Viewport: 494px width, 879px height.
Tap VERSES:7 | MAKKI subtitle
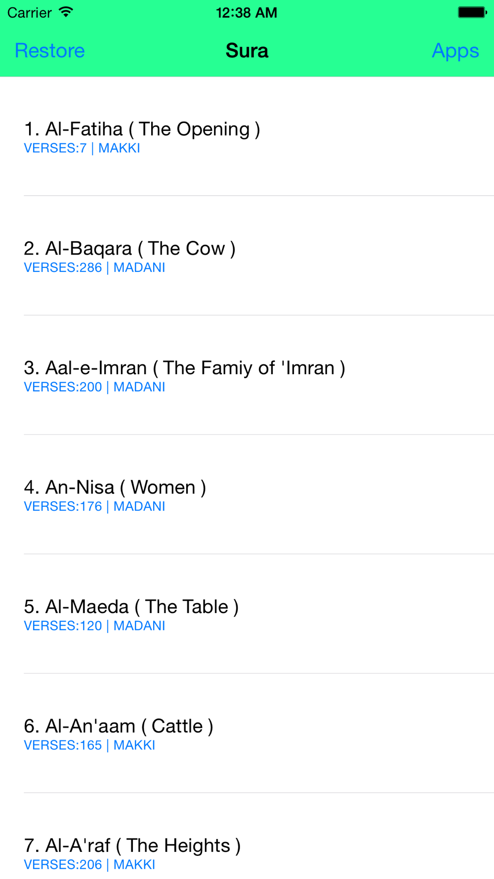[82, 148]
